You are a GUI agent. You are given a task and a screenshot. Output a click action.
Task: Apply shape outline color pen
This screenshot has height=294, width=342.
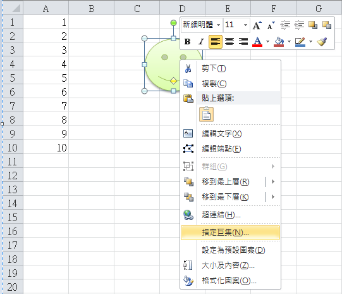point(300,42)
